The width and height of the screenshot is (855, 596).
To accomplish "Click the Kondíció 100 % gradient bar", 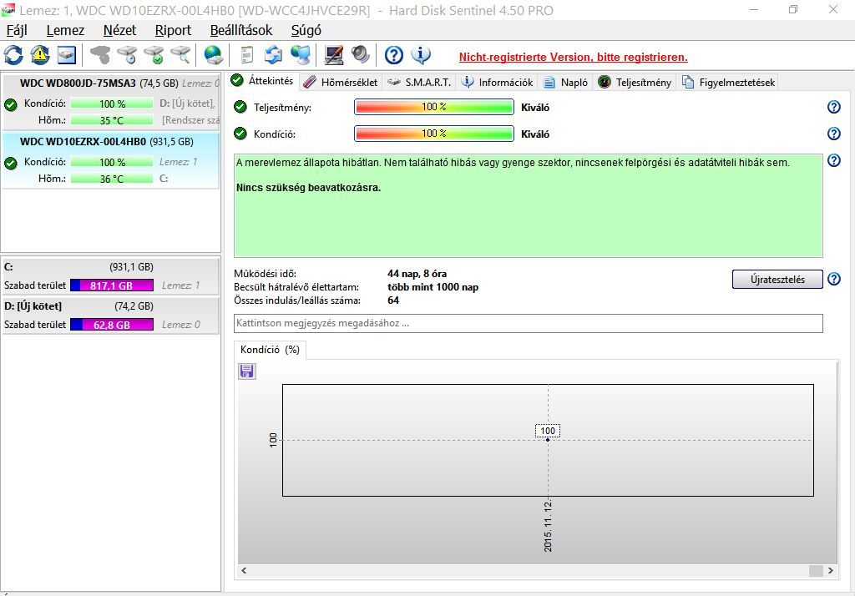I will 434,134.
